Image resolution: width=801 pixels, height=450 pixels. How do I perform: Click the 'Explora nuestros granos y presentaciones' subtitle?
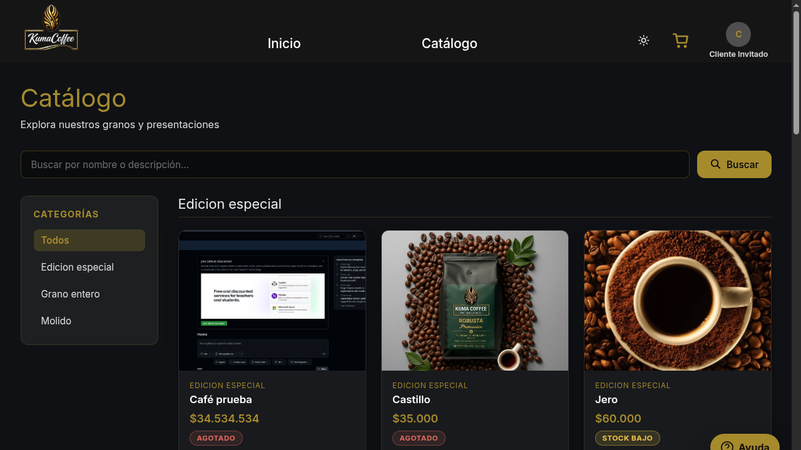click(x=120, y=124)
